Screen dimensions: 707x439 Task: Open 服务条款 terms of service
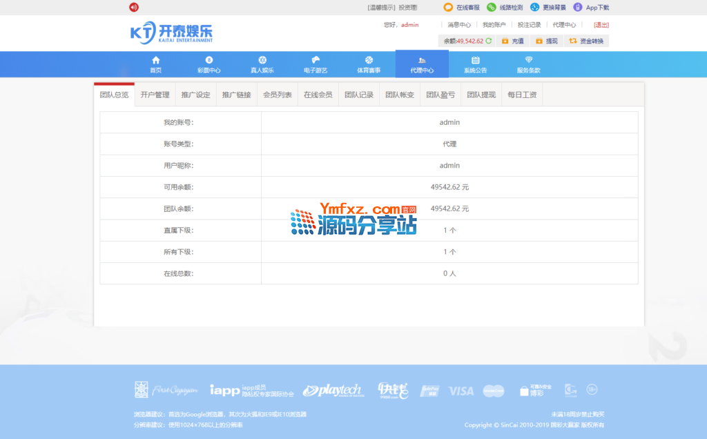[x=529, y=64]
